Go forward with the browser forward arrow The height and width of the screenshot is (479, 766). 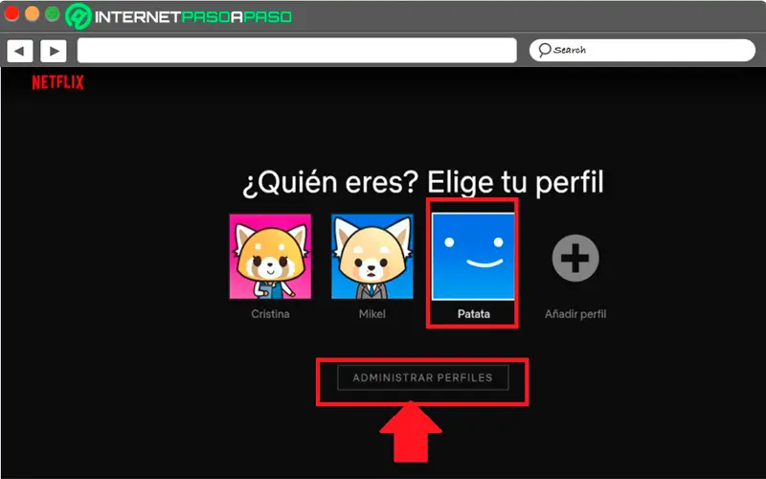coord(54,51)
